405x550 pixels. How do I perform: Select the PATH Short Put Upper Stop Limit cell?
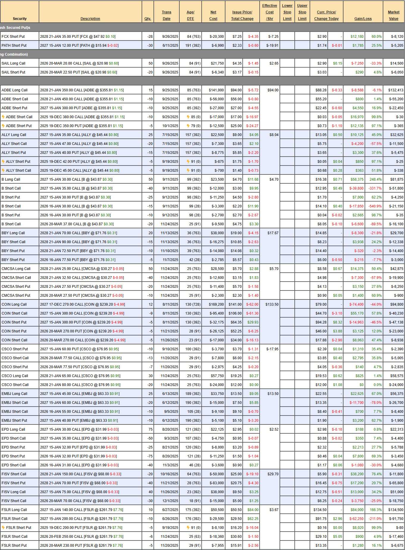click(x=302, y=46)
